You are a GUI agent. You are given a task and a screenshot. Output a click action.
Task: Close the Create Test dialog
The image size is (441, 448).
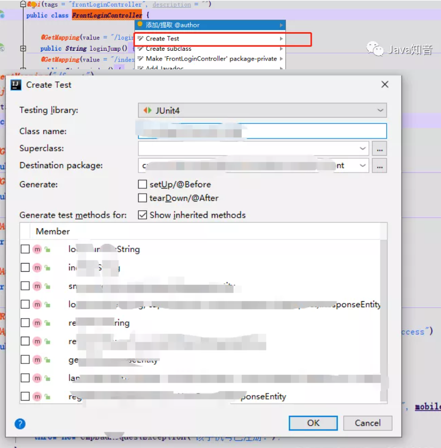[385, 84]
